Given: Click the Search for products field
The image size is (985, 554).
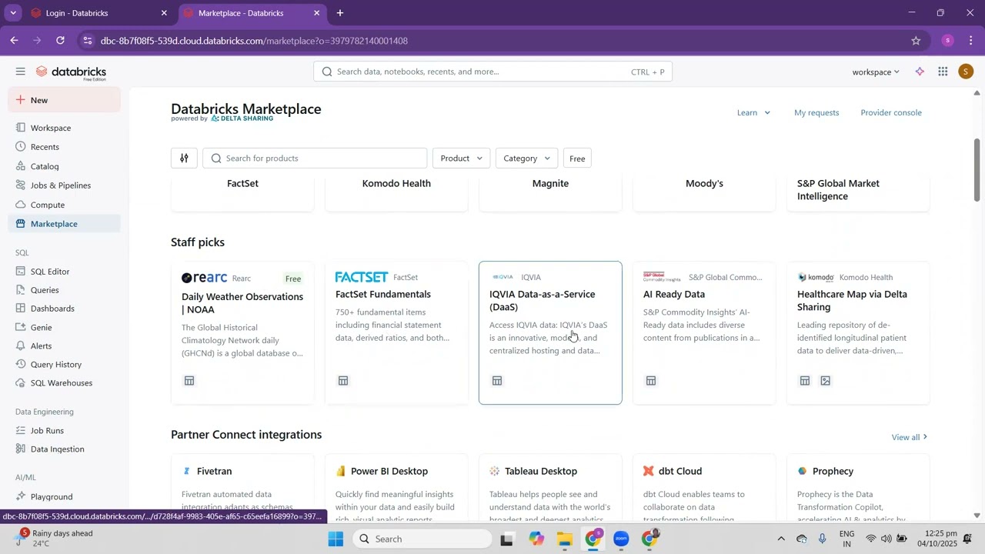Looking at the screenshot, I should coord(315,158).
